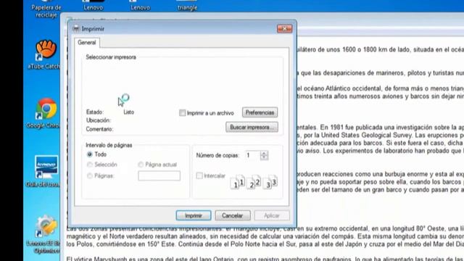Toggle the Intercalar checkbox
The image size is (464, 261).
[199, 175]
